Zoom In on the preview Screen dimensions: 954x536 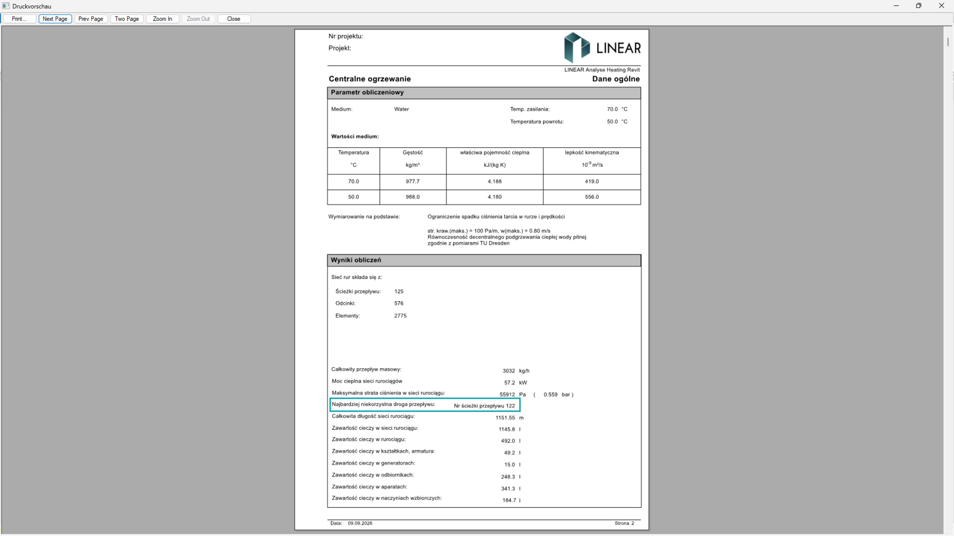click(163, 19)
